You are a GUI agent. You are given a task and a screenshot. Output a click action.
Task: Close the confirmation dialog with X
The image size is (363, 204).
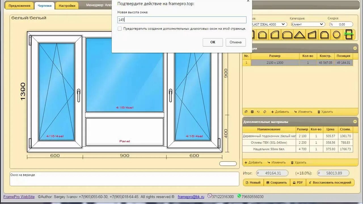(x=248, y=1)
